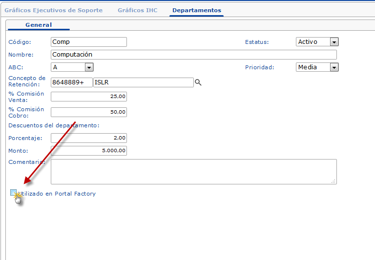Click the Comentario textarea resize grip
Image resolution: width=375 pixels, height=260 pixels.
[x=333, y=181]
